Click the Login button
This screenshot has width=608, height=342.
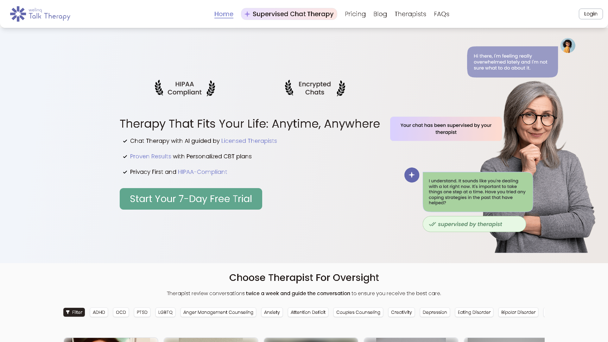(x=591, y=14)
